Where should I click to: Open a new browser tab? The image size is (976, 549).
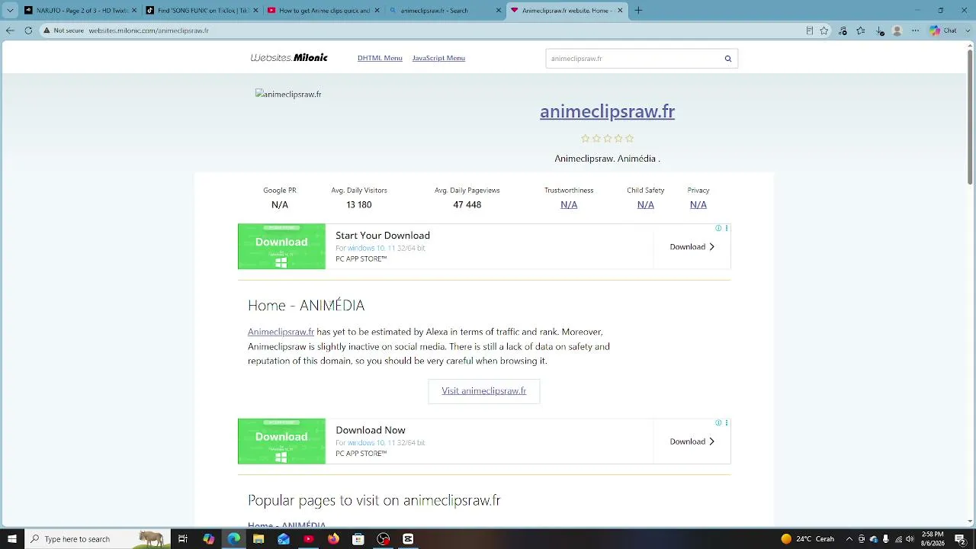click(x=638, y=11)
